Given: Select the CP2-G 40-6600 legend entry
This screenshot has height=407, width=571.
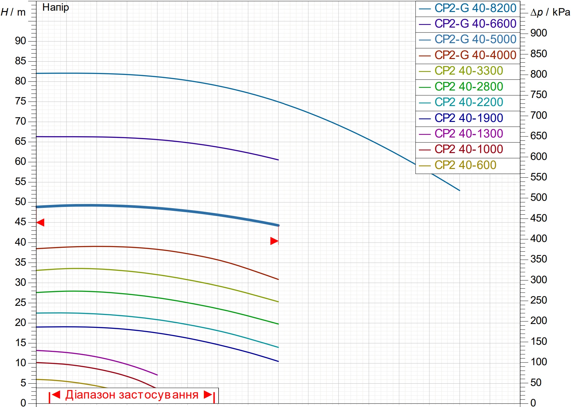Looking at the screenshot, I should click(468, 24).
